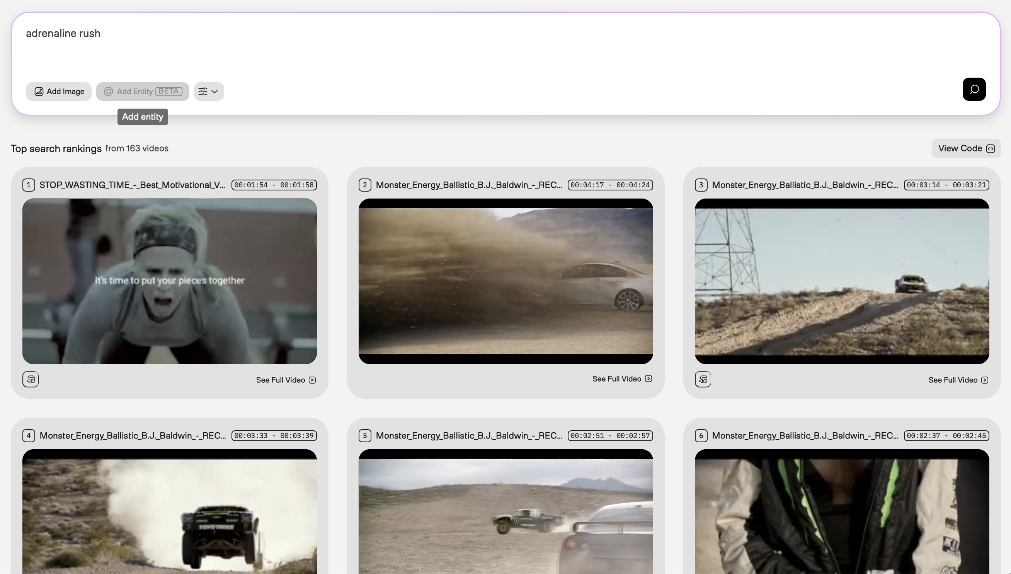Click transcript icon under result 1
The width and height of the screenshot is (1011, 574).
(x=31, y=379)
